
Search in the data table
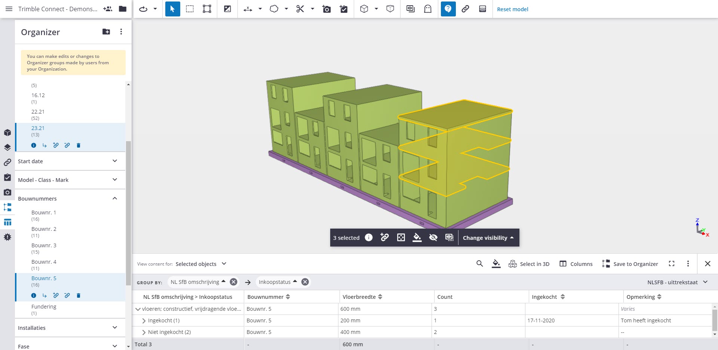click(x=479, y=264)
